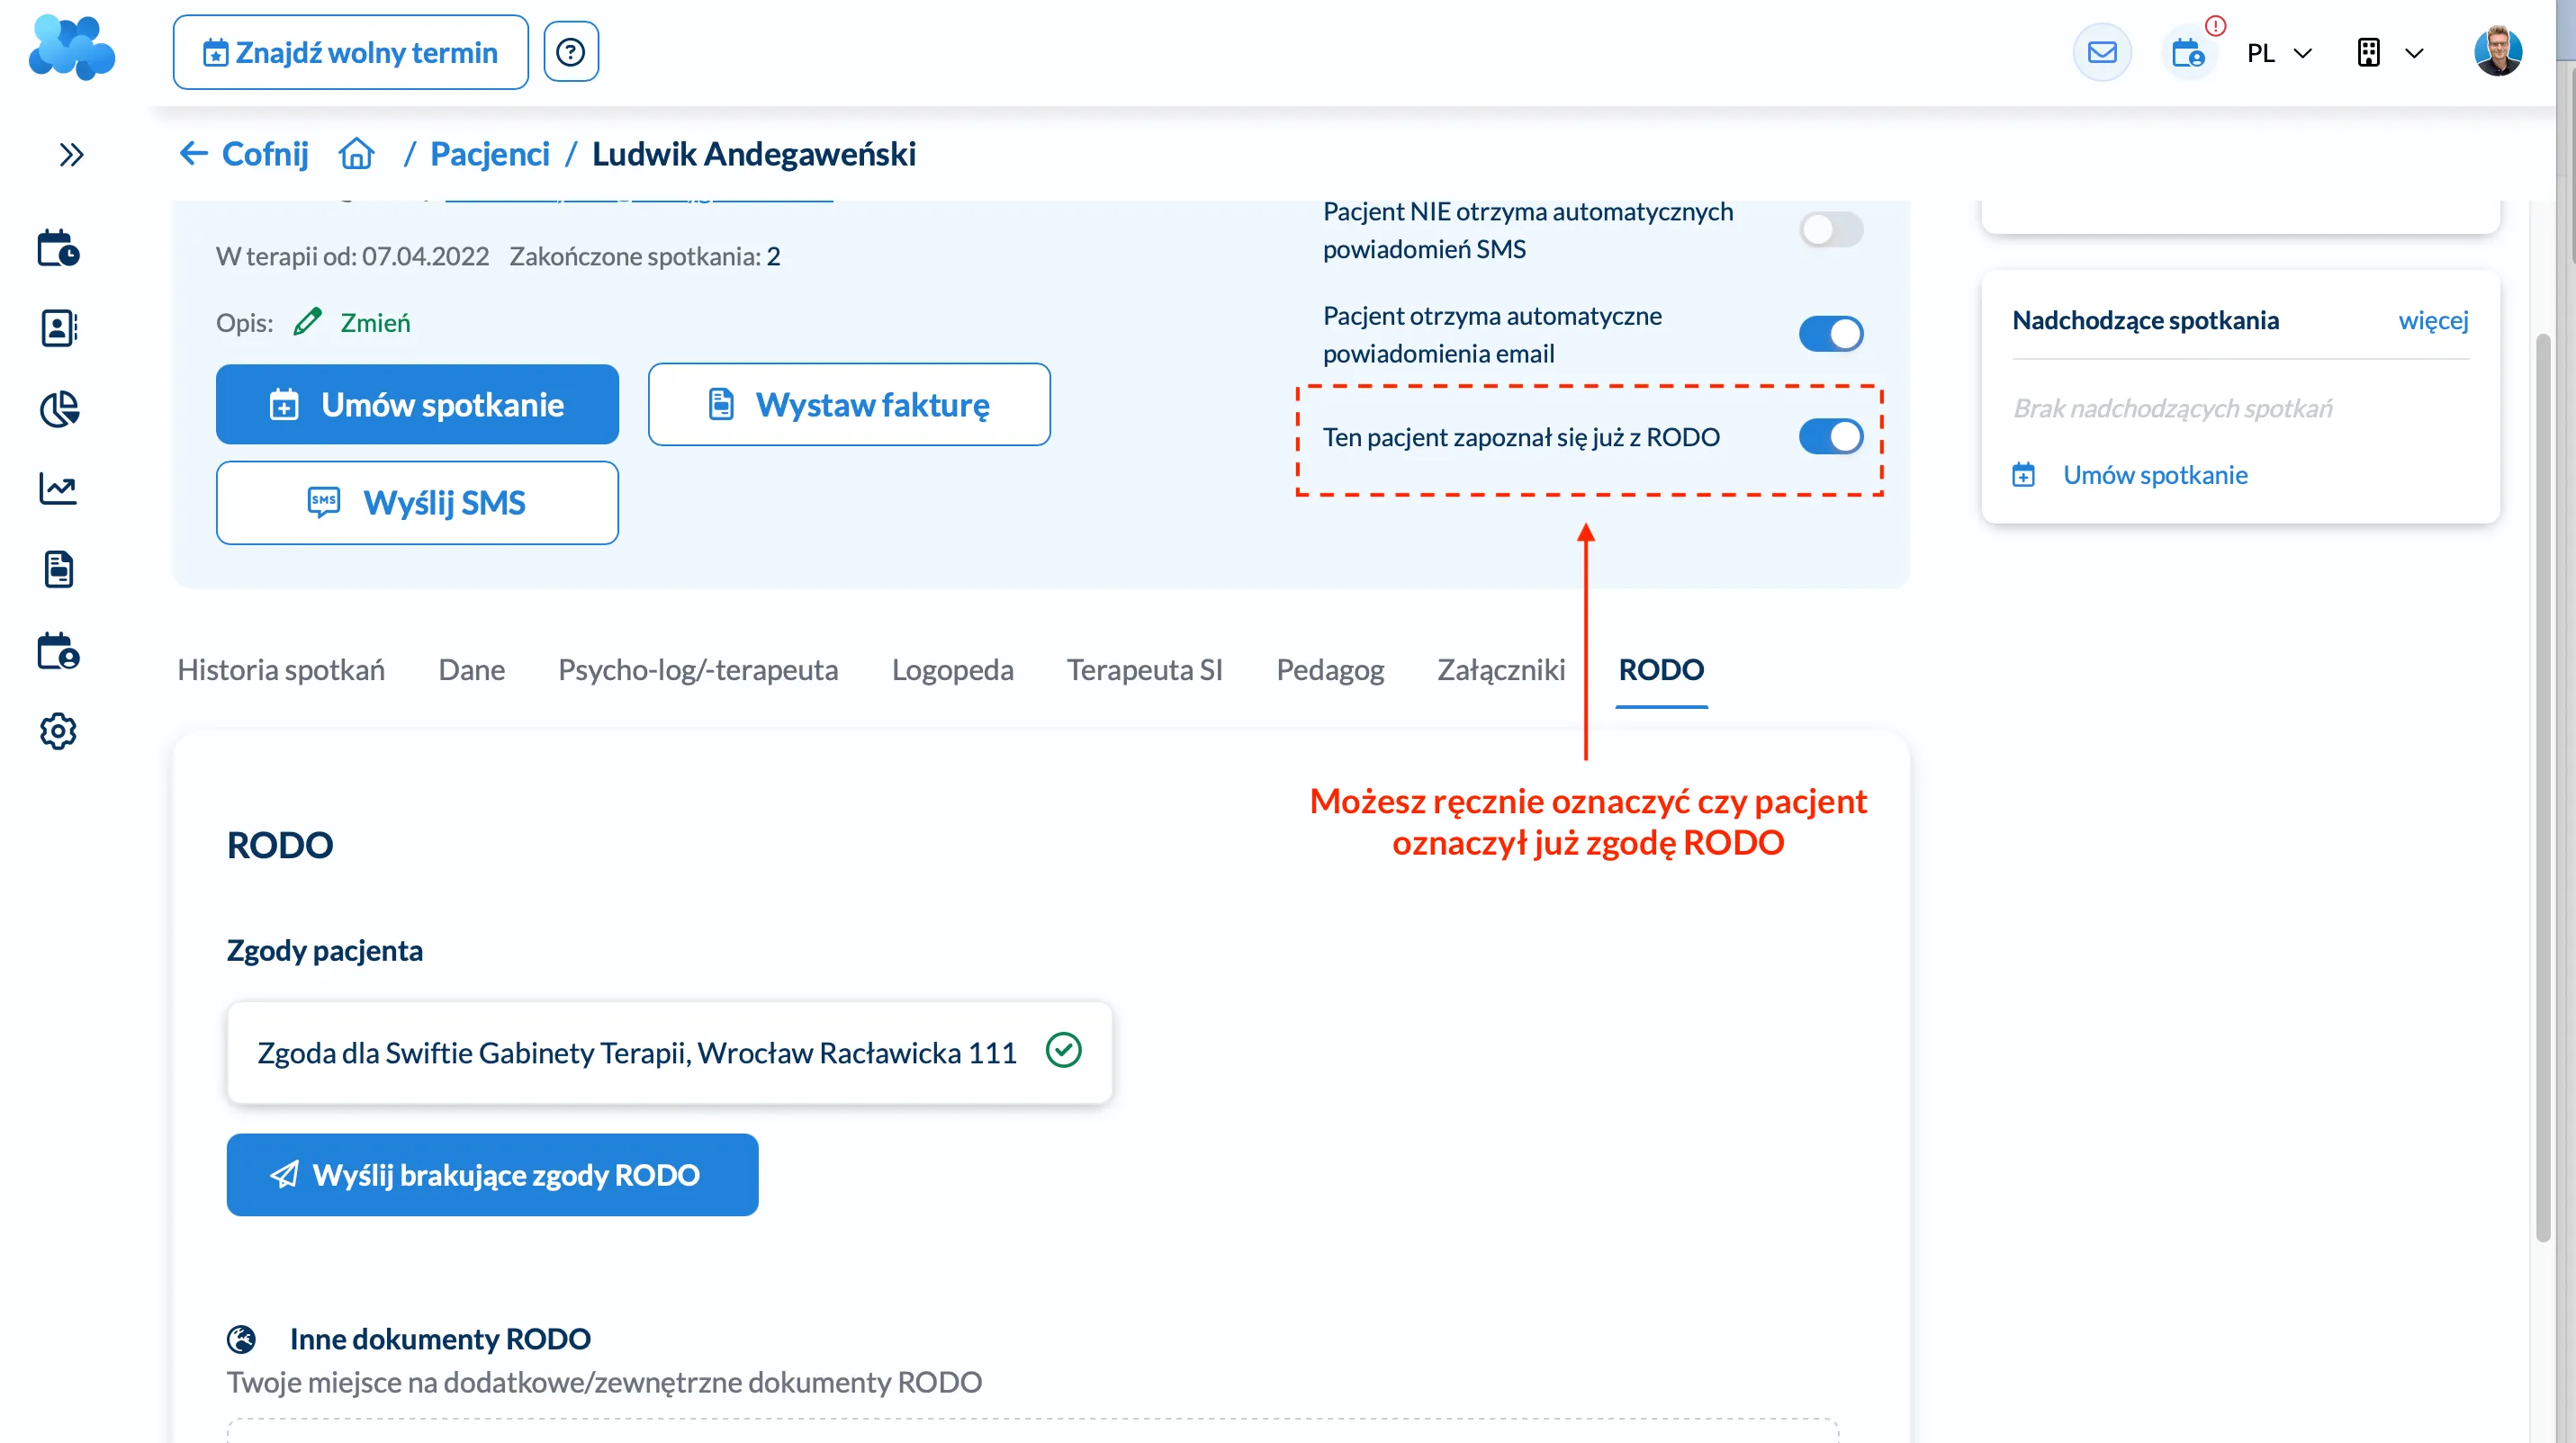2576x1443 pixels.
Task: Open Pacjenci breadcrumb link
Action: click(x=490, y=154)
